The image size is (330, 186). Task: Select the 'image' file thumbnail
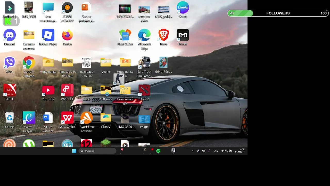144,119
